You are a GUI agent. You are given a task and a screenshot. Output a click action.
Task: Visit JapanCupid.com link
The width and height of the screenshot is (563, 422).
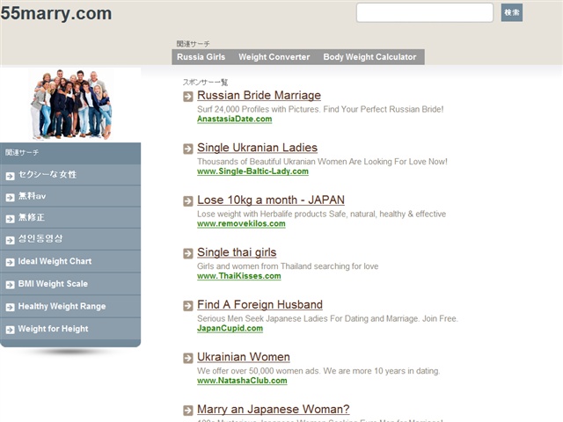(230, 329)
